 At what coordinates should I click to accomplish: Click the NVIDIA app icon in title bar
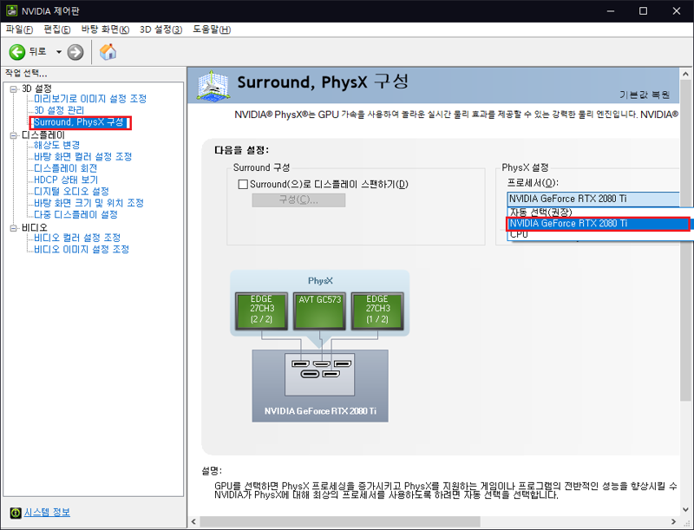(11, 10)
